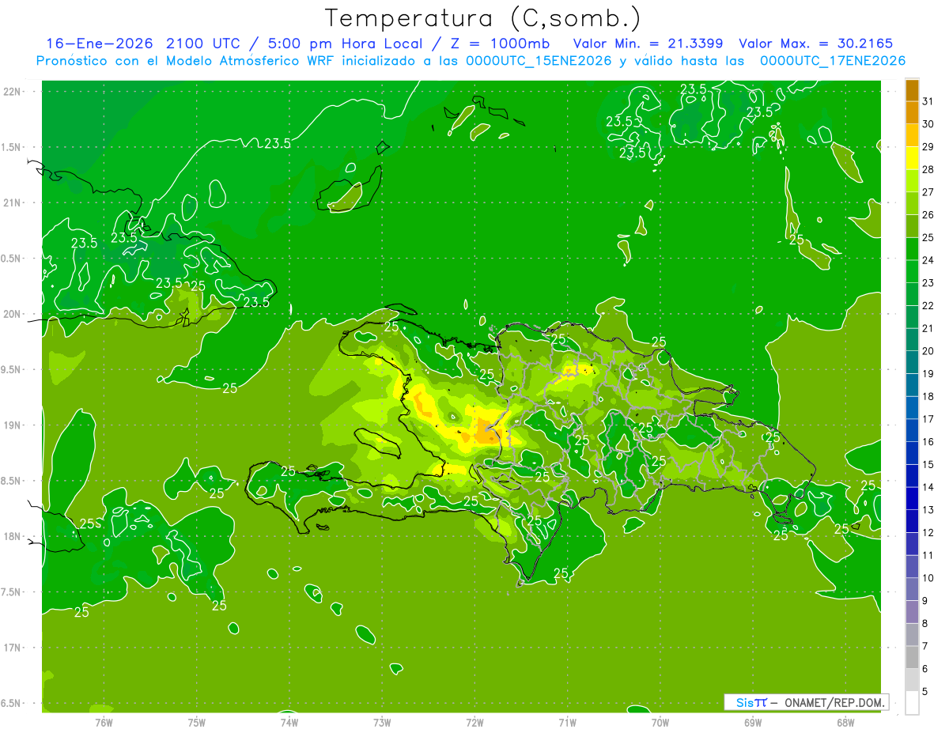Click the 'Sis' logo text beside ONAMET
949x733 pixels.
pyautogui.click(x=744, y=702)
